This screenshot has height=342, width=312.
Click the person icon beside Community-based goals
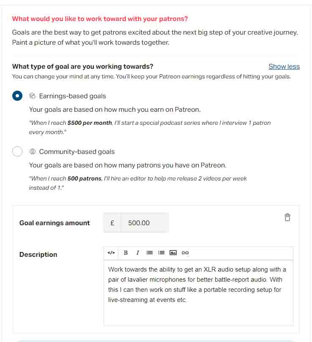33,152
